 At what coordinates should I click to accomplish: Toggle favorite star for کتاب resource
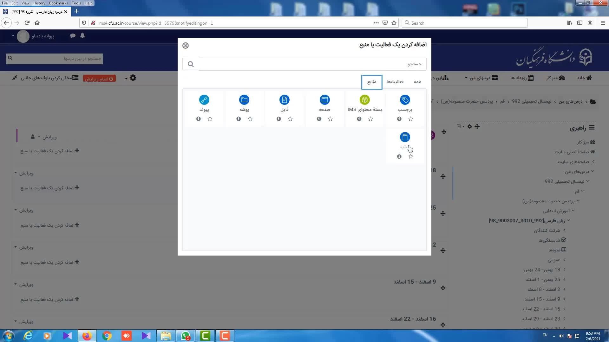point(411,157)
